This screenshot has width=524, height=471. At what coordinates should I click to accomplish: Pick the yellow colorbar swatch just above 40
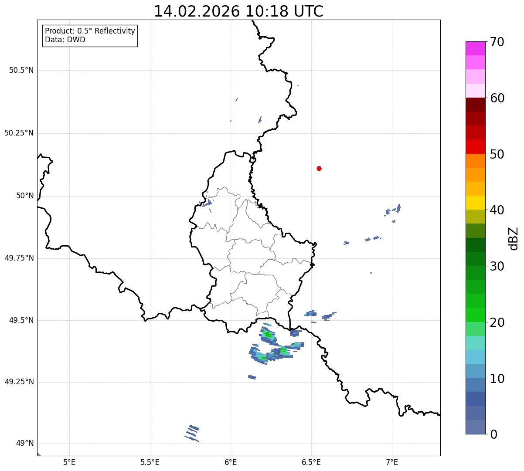pyautogui.click(x=475, y=203)
